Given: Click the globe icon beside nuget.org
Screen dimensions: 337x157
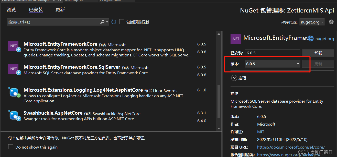Looking at the screenshot, I should 311,39.
